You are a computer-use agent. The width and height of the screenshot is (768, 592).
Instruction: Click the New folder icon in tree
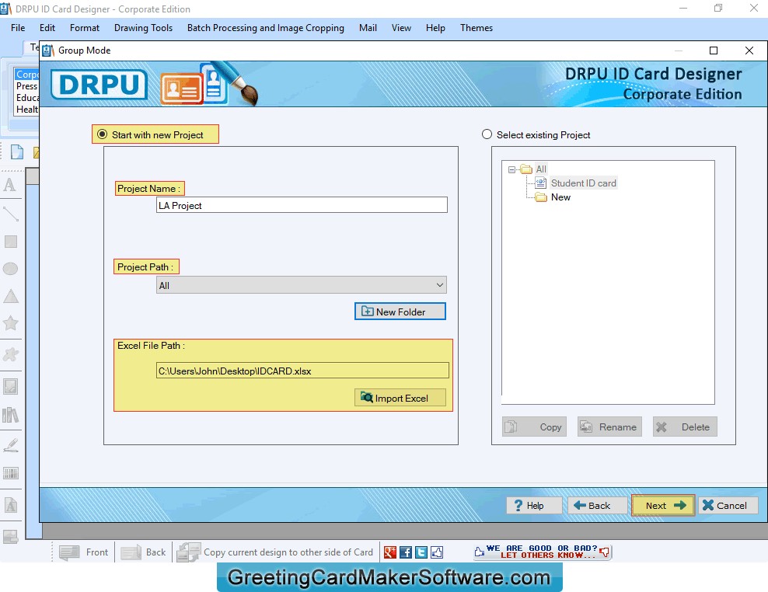click(541, 197)
